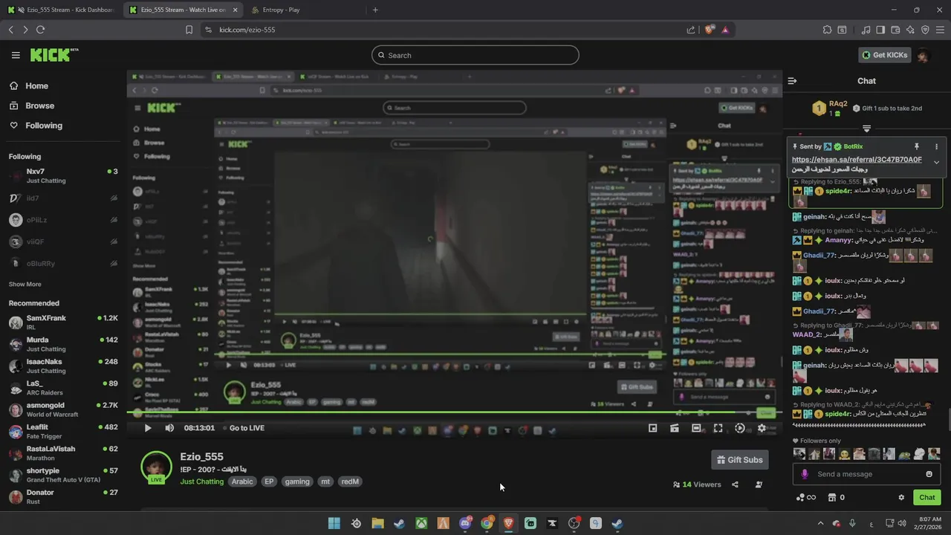This screenshot has width=951, height=535.
Task: Open Windows Start menu
Action: (334, 523)
